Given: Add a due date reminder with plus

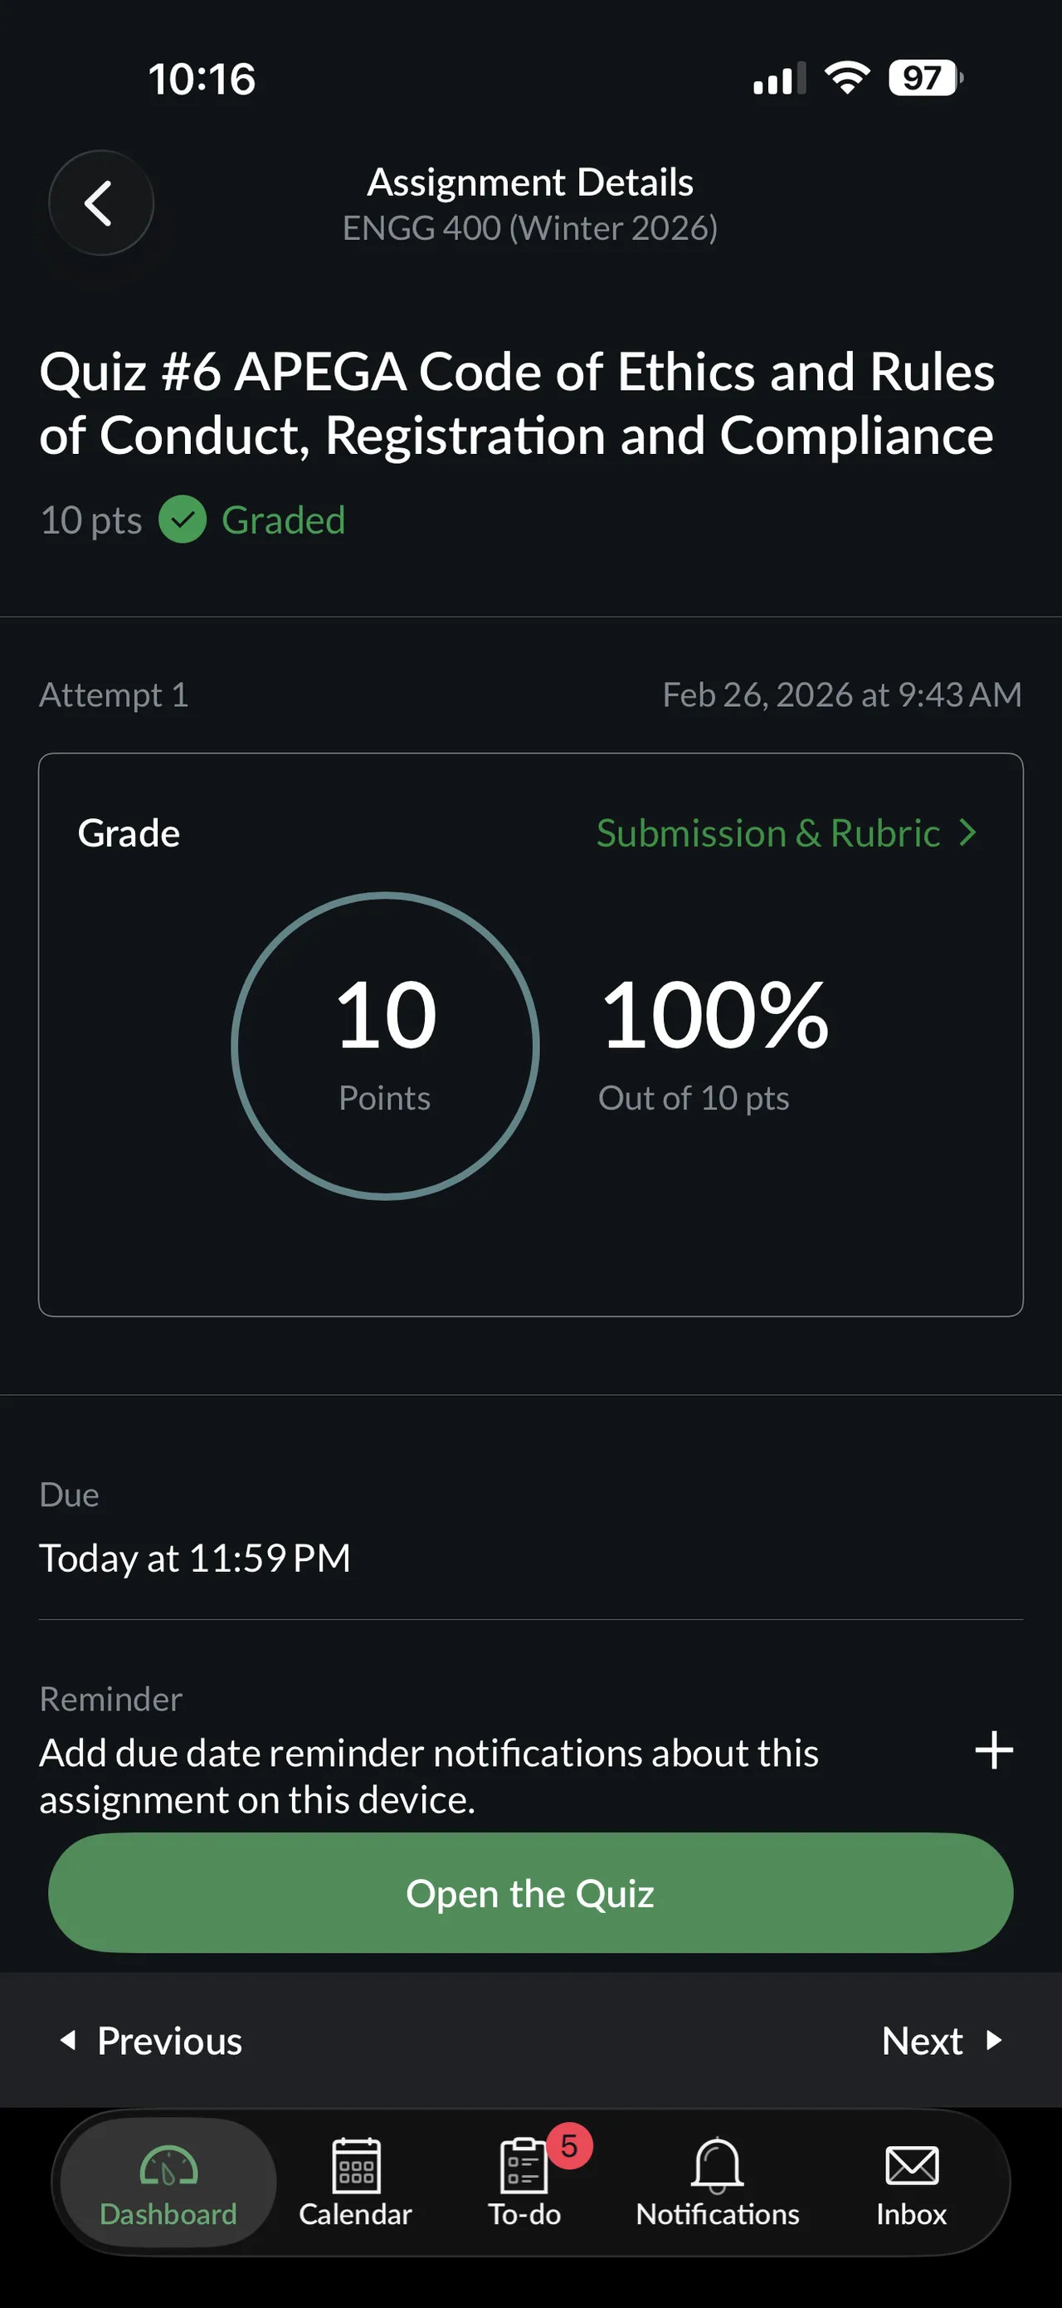Looking at the screenshot, I should click(x=994, y=1749).
